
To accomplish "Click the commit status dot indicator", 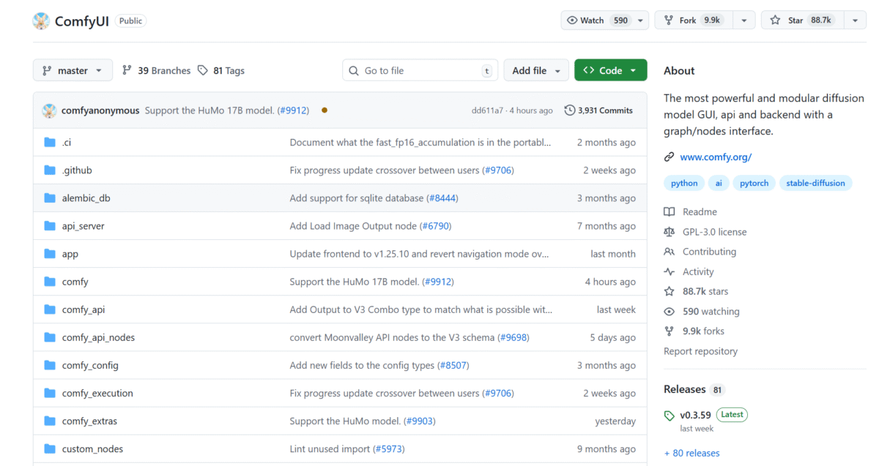I will click(x=324, y=110).
